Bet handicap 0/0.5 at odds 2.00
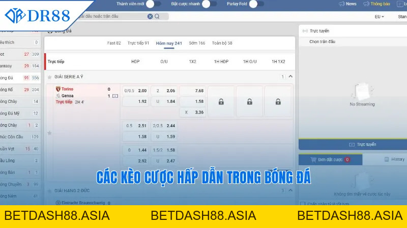The height and width of the screenshot is (228, 407). [135, 91]
